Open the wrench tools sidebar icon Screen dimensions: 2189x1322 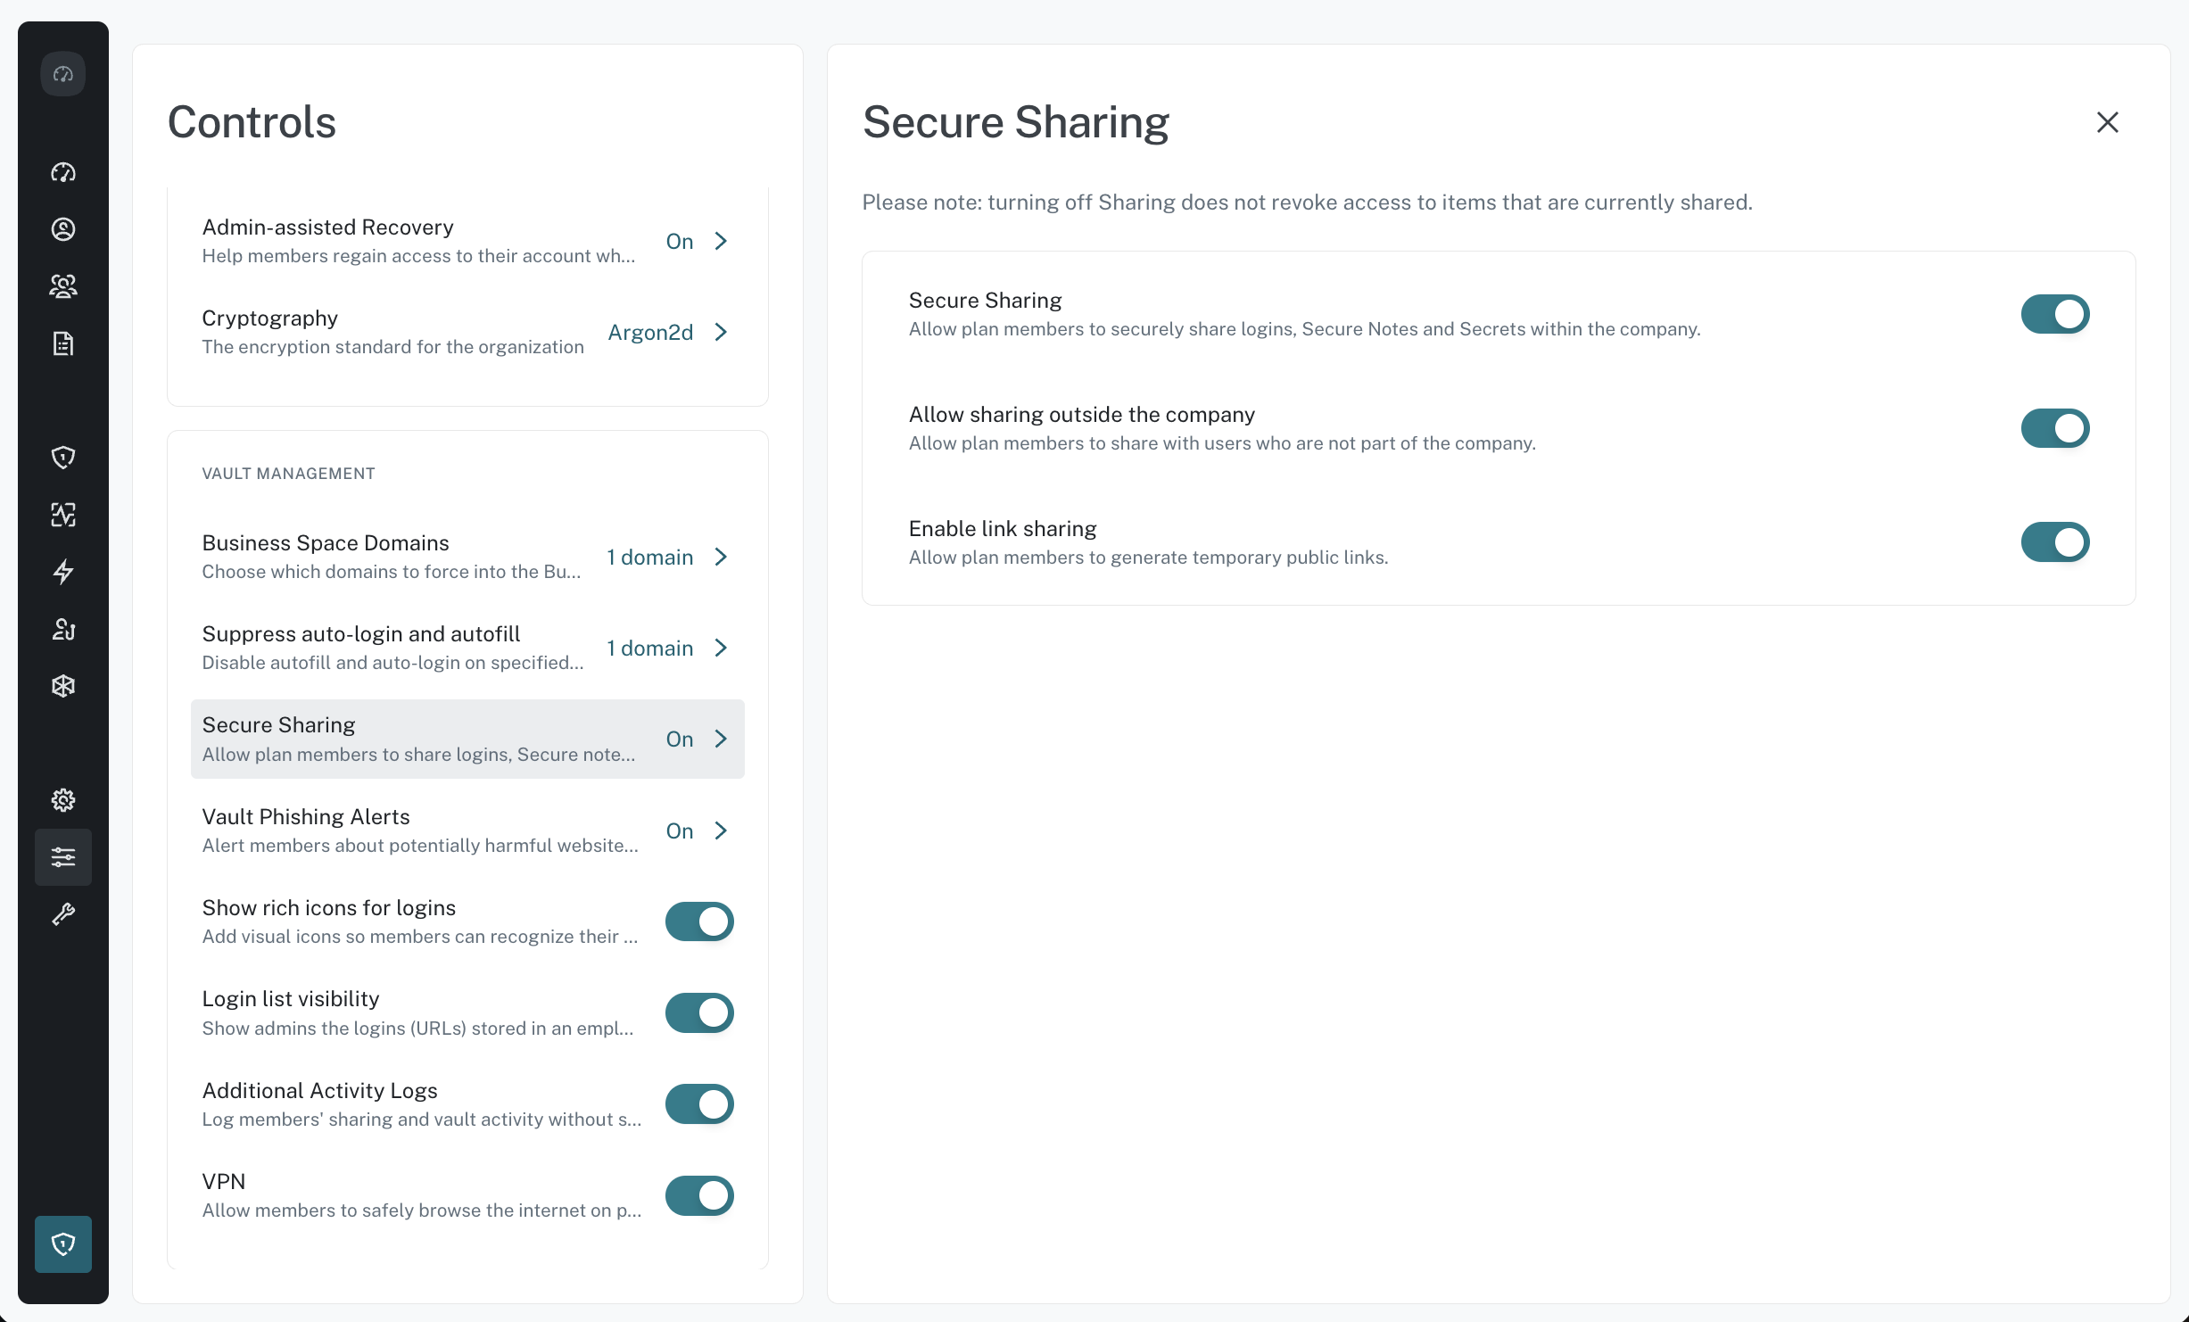63,914
